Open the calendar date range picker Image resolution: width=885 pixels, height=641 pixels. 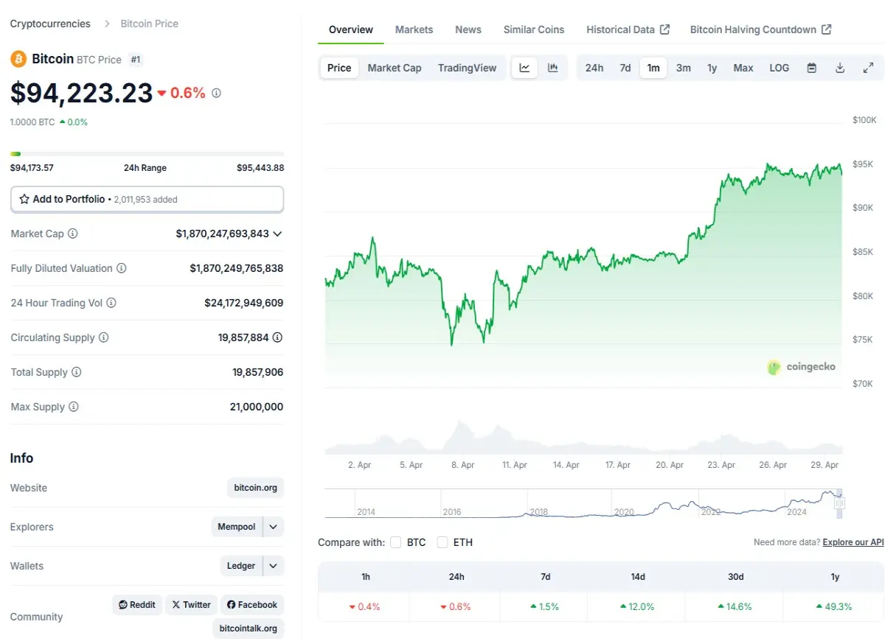(x=812, y=68)
